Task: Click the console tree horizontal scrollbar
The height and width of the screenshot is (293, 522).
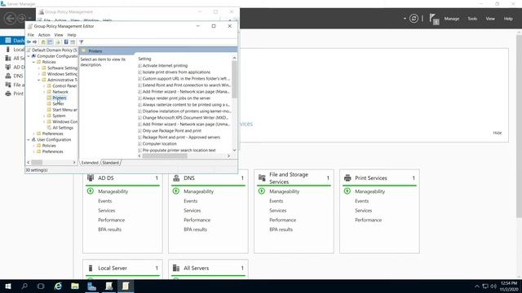Action: click(51, 163)
